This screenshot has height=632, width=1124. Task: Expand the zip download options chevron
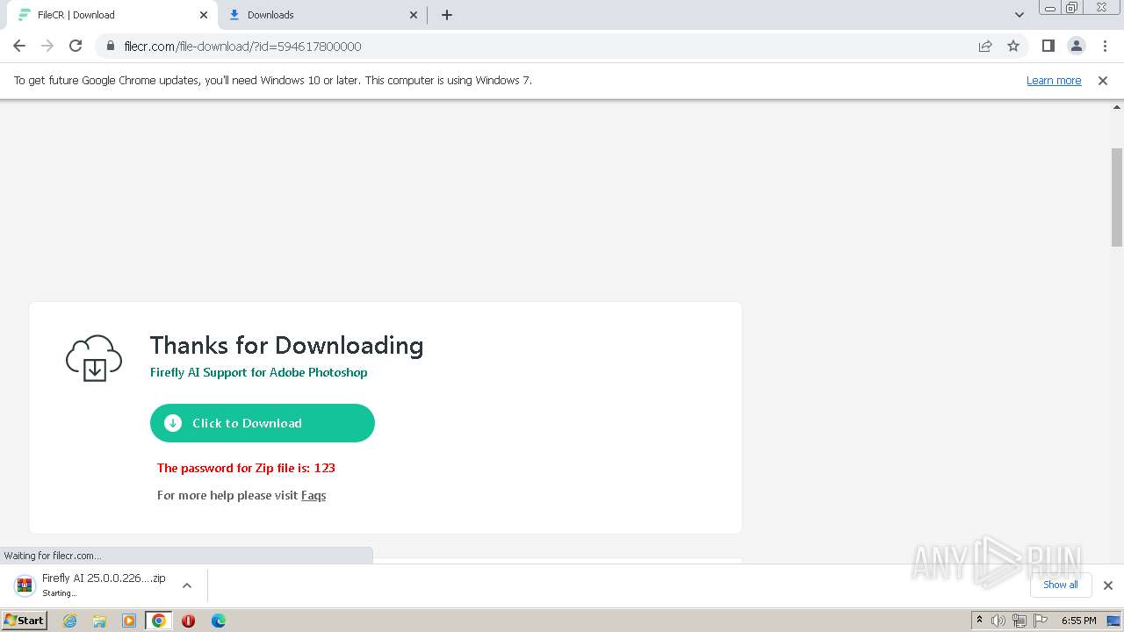[187, 585]
